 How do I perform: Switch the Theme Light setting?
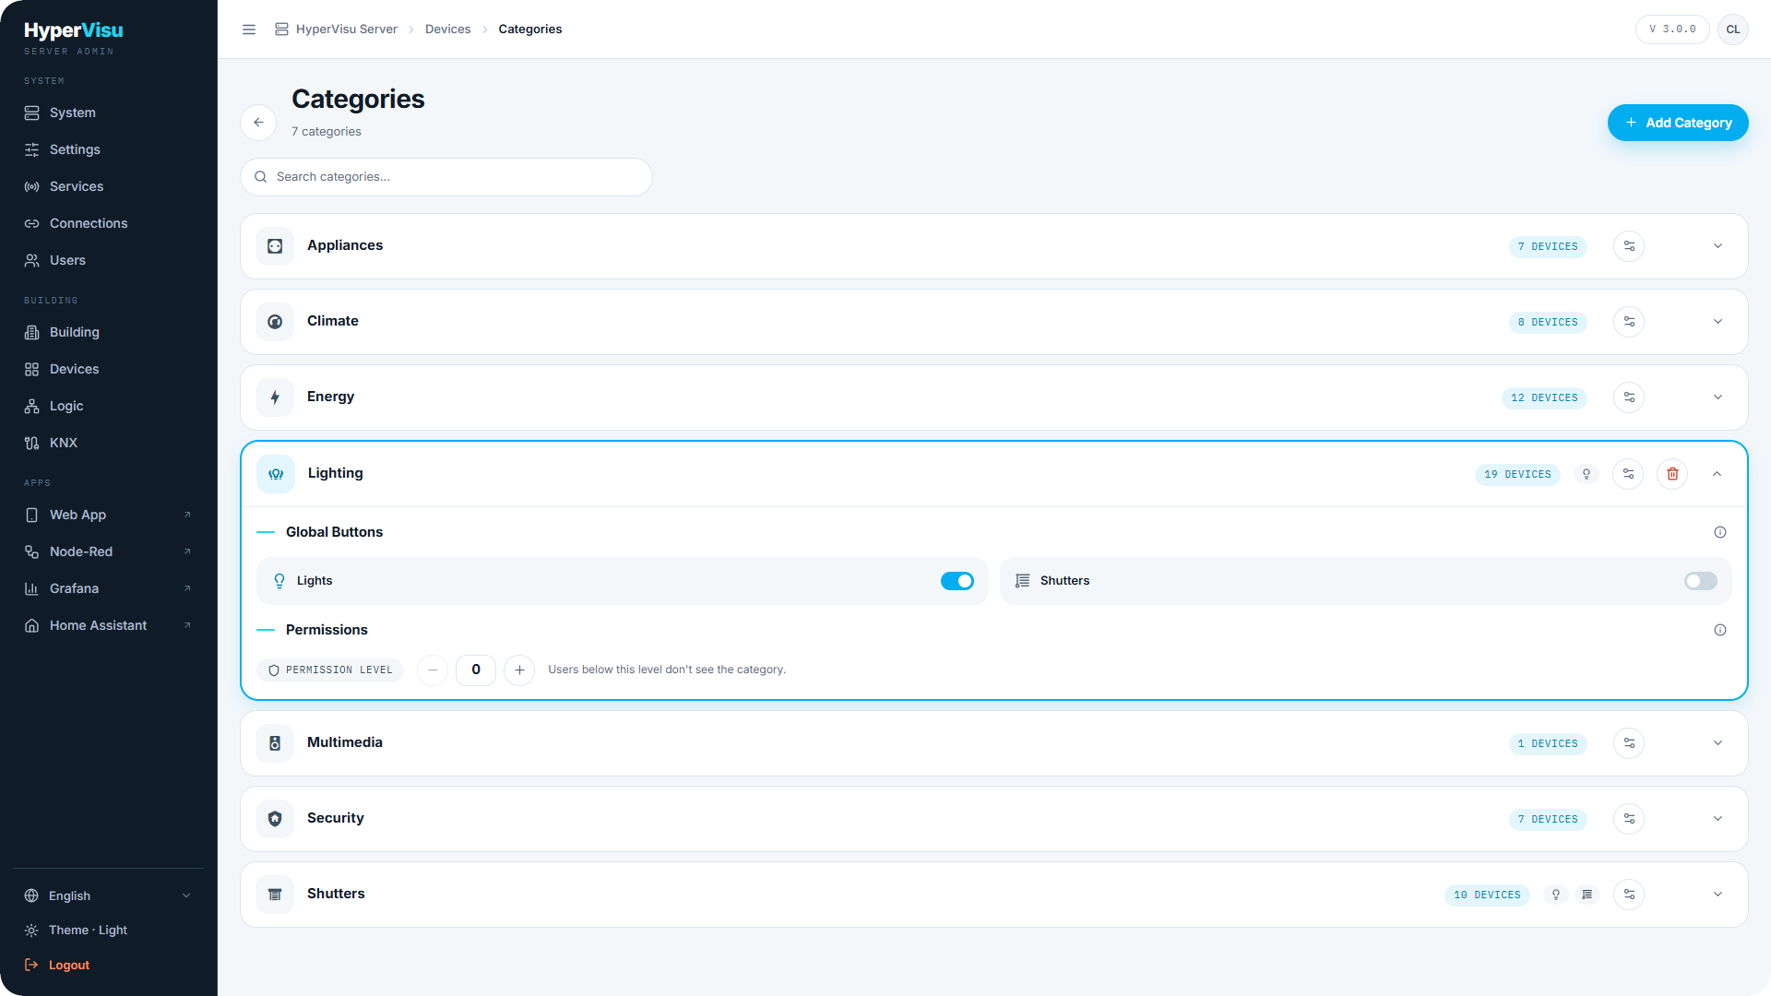click(109, 930)
